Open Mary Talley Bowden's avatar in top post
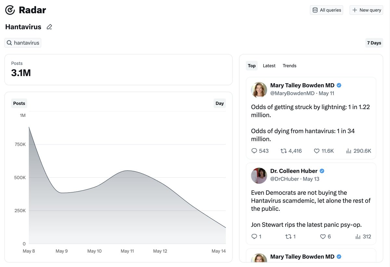Screen dimensions: 390x267 click(x=259, y=90)
